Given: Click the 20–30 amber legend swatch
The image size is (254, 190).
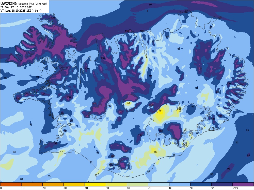Looking at the screenshot, I should point(53,184).
